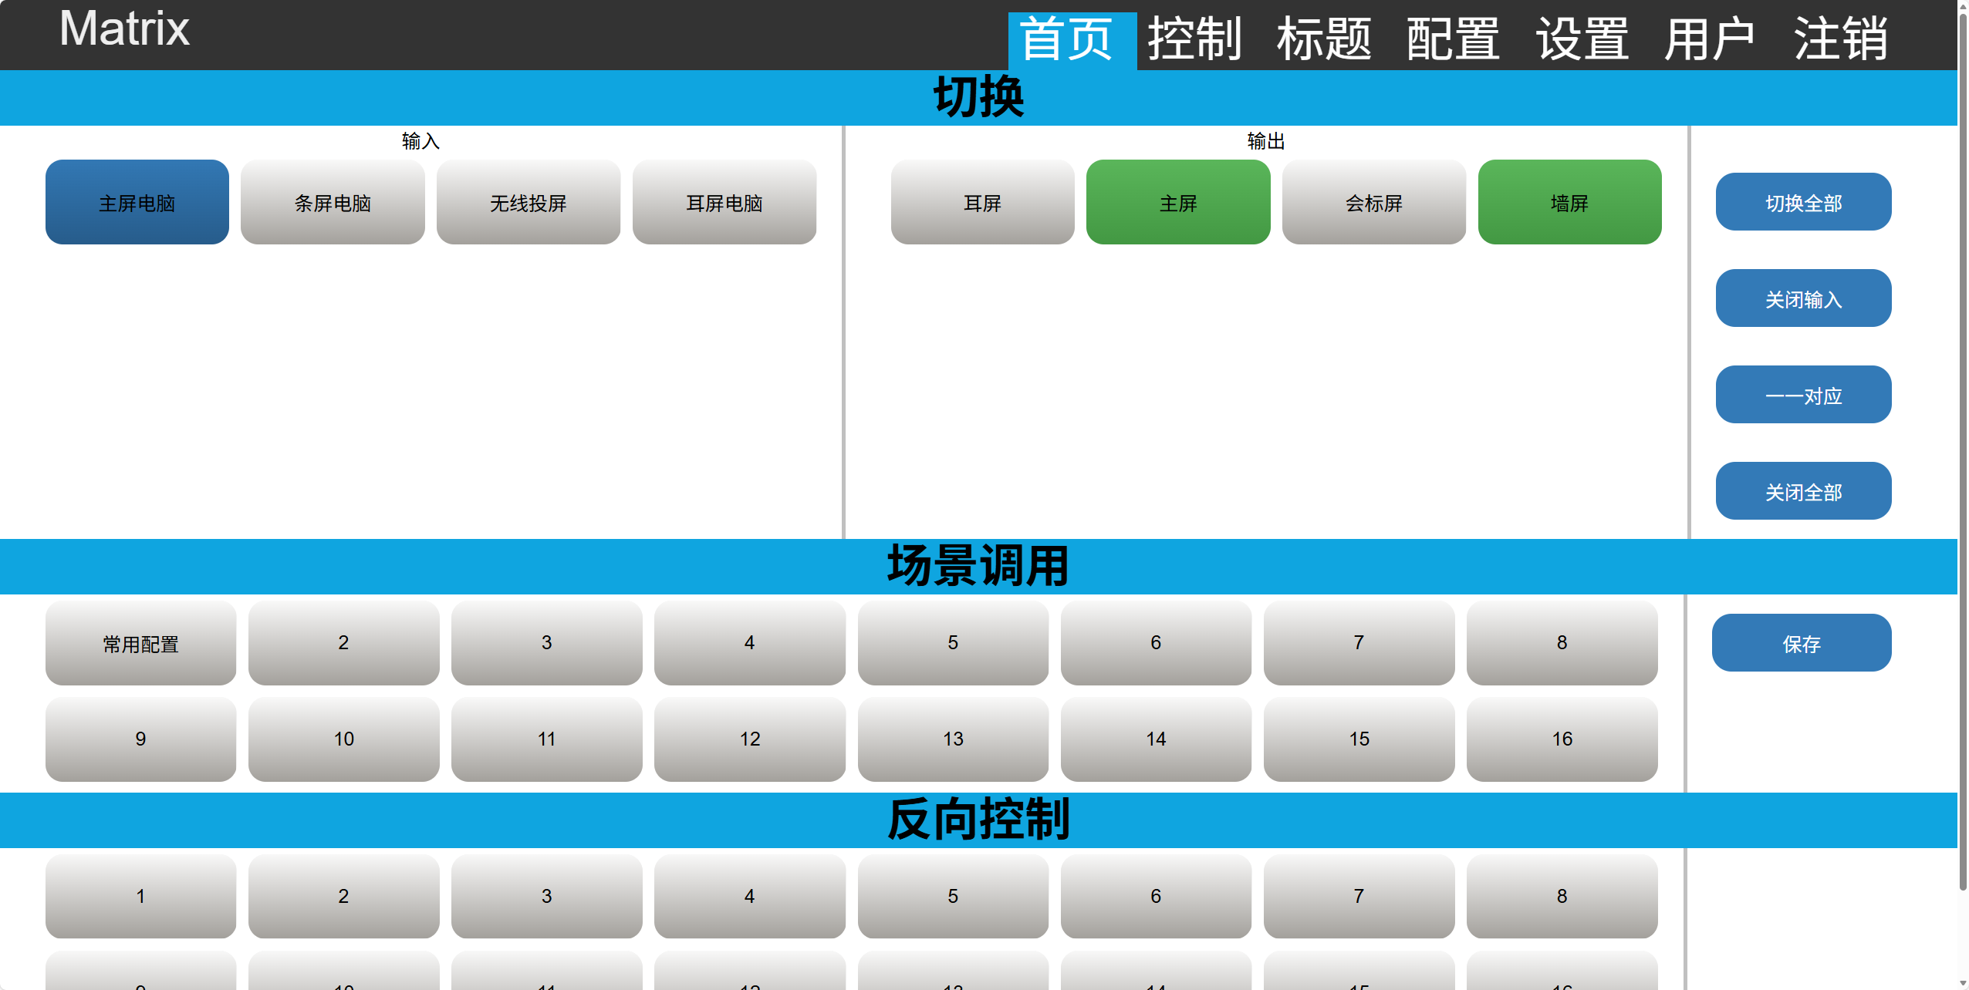Toggle the 主屏 output button

1177,203
